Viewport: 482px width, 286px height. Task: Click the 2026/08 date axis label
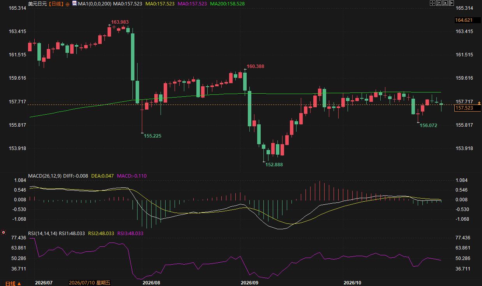[x=151, y=283]
